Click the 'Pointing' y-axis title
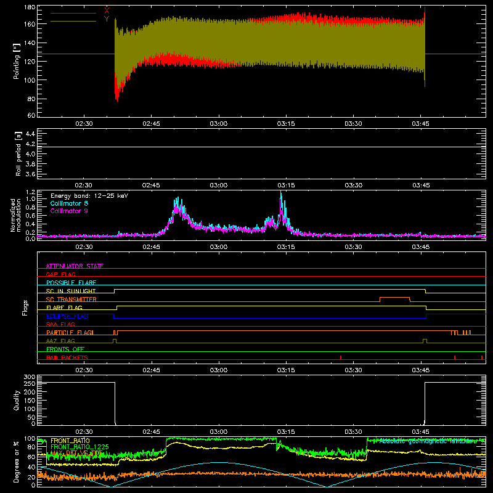The image size is (493, 493). coord(17,61)
